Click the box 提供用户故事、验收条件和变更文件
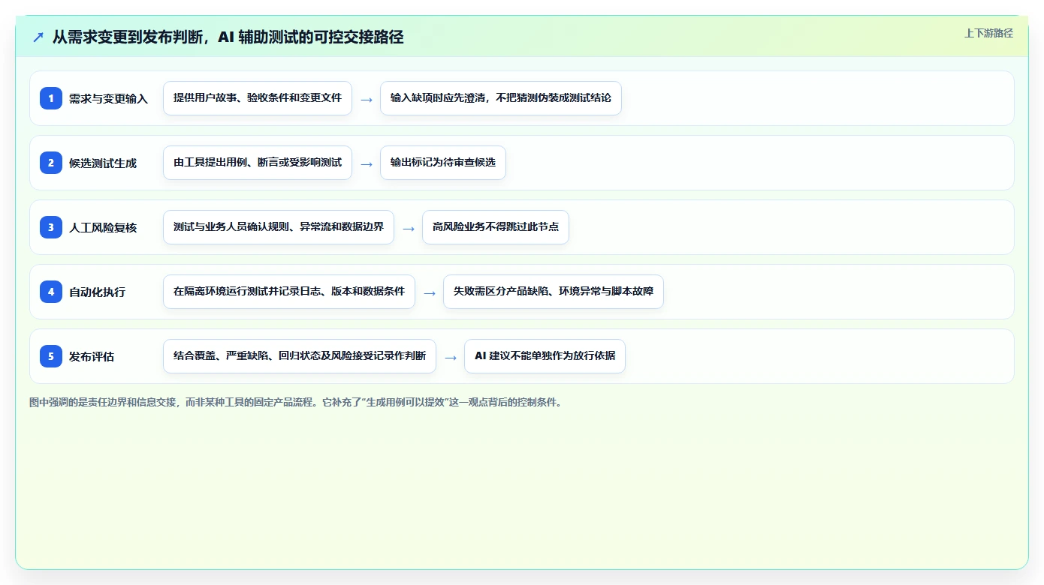1044x585 pixels. 258,98
